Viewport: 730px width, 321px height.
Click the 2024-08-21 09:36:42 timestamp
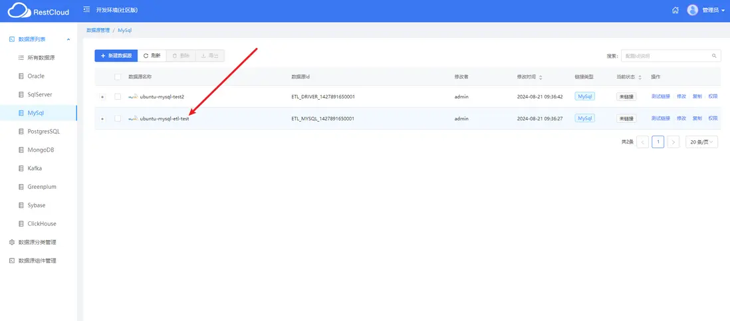click(540, 97)
